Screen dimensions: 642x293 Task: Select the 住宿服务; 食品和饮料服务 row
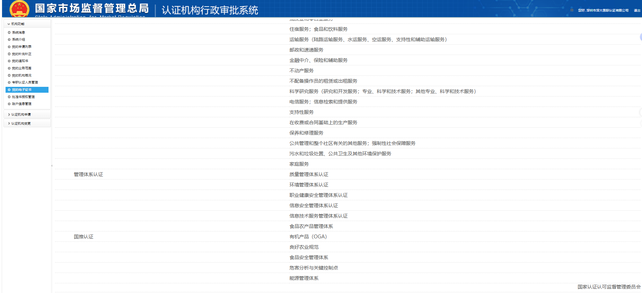click(x=348, y=29)
